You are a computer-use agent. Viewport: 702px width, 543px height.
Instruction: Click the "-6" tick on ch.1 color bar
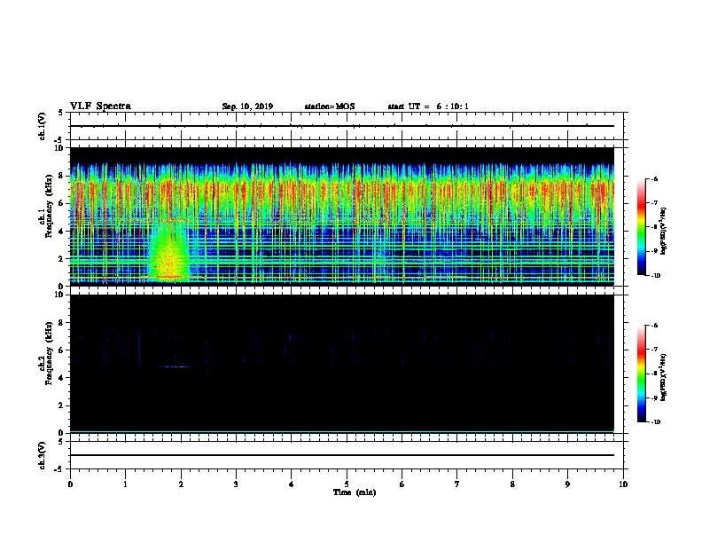pos(654,179)
